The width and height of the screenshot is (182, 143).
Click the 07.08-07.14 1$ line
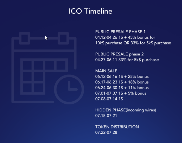pyautogui.click(x=109, y=99)
